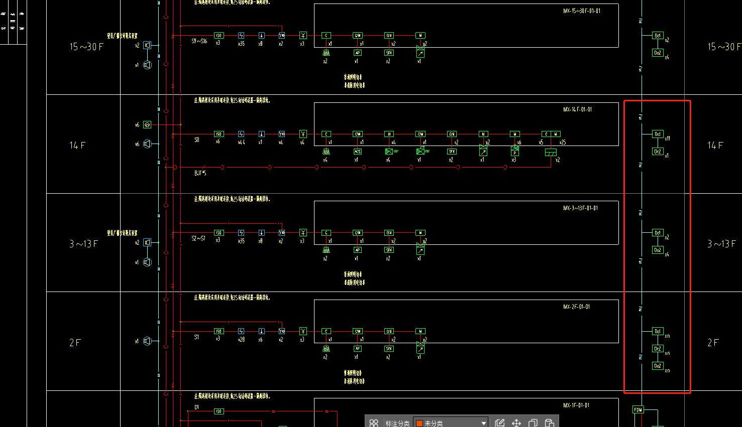Select the square speaker symbol on 3~13F row
This screenshot has width=742, height=427.
tap(147, 242)
